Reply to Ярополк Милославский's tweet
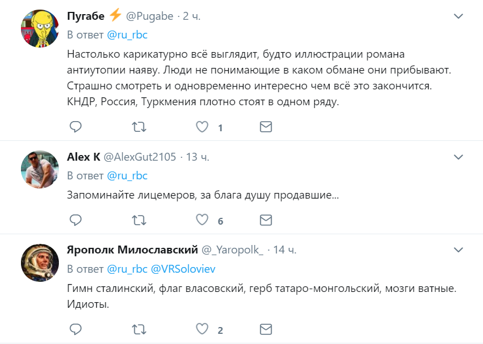This screenshot has height=344, width=483. coord(75,329)
